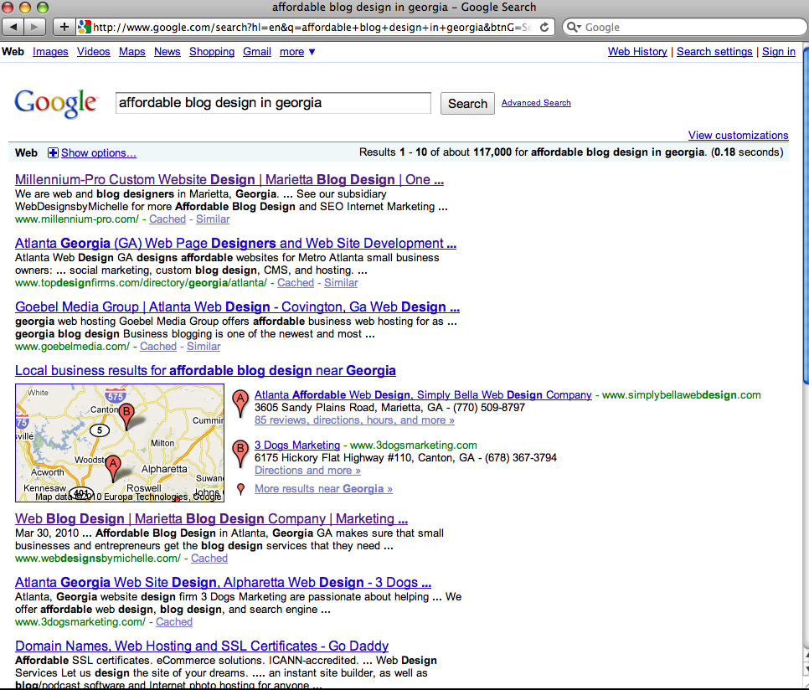This screenshot has width=809, height=690.
Task: Open Goebel Media Group result
Action: (x=237, y=306)
